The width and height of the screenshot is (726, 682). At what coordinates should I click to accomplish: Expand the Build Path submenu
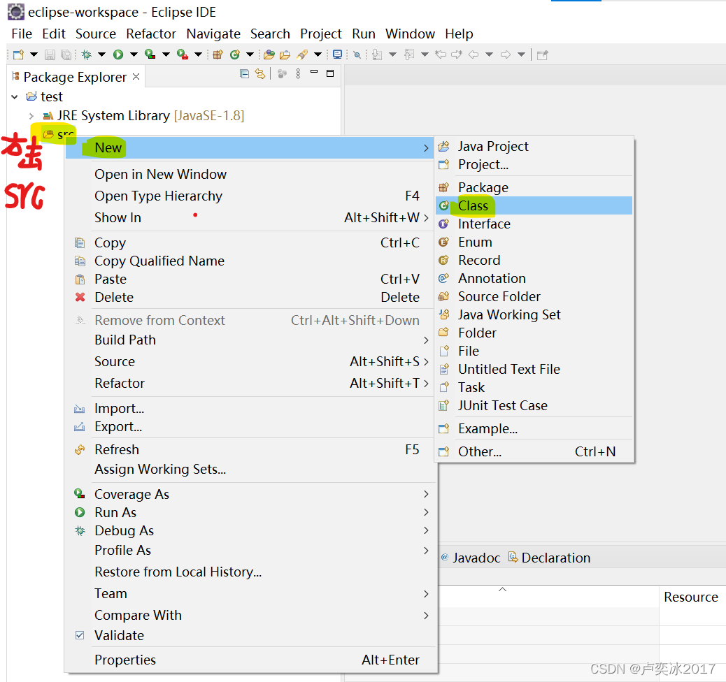coord(250,340)
